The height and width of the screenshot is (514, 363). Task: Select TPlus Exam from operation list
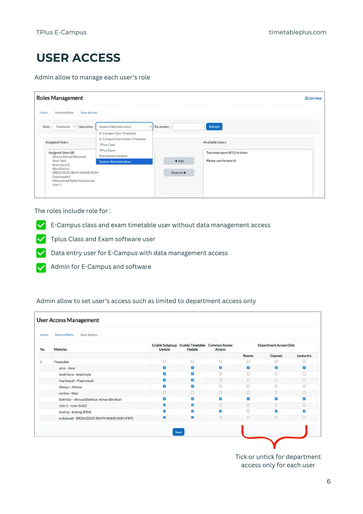coord(107,150)
